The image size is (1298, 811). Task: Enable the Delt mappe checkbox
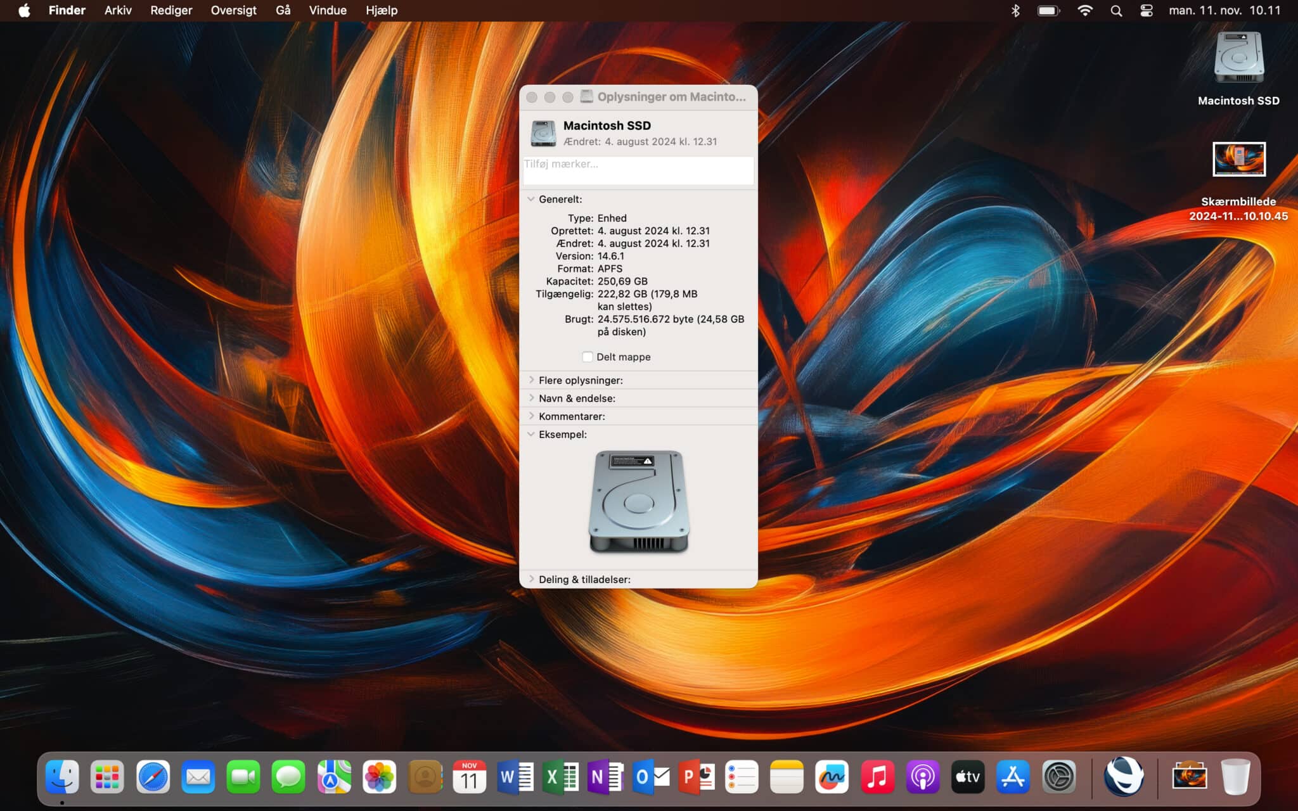click(588, 357)
